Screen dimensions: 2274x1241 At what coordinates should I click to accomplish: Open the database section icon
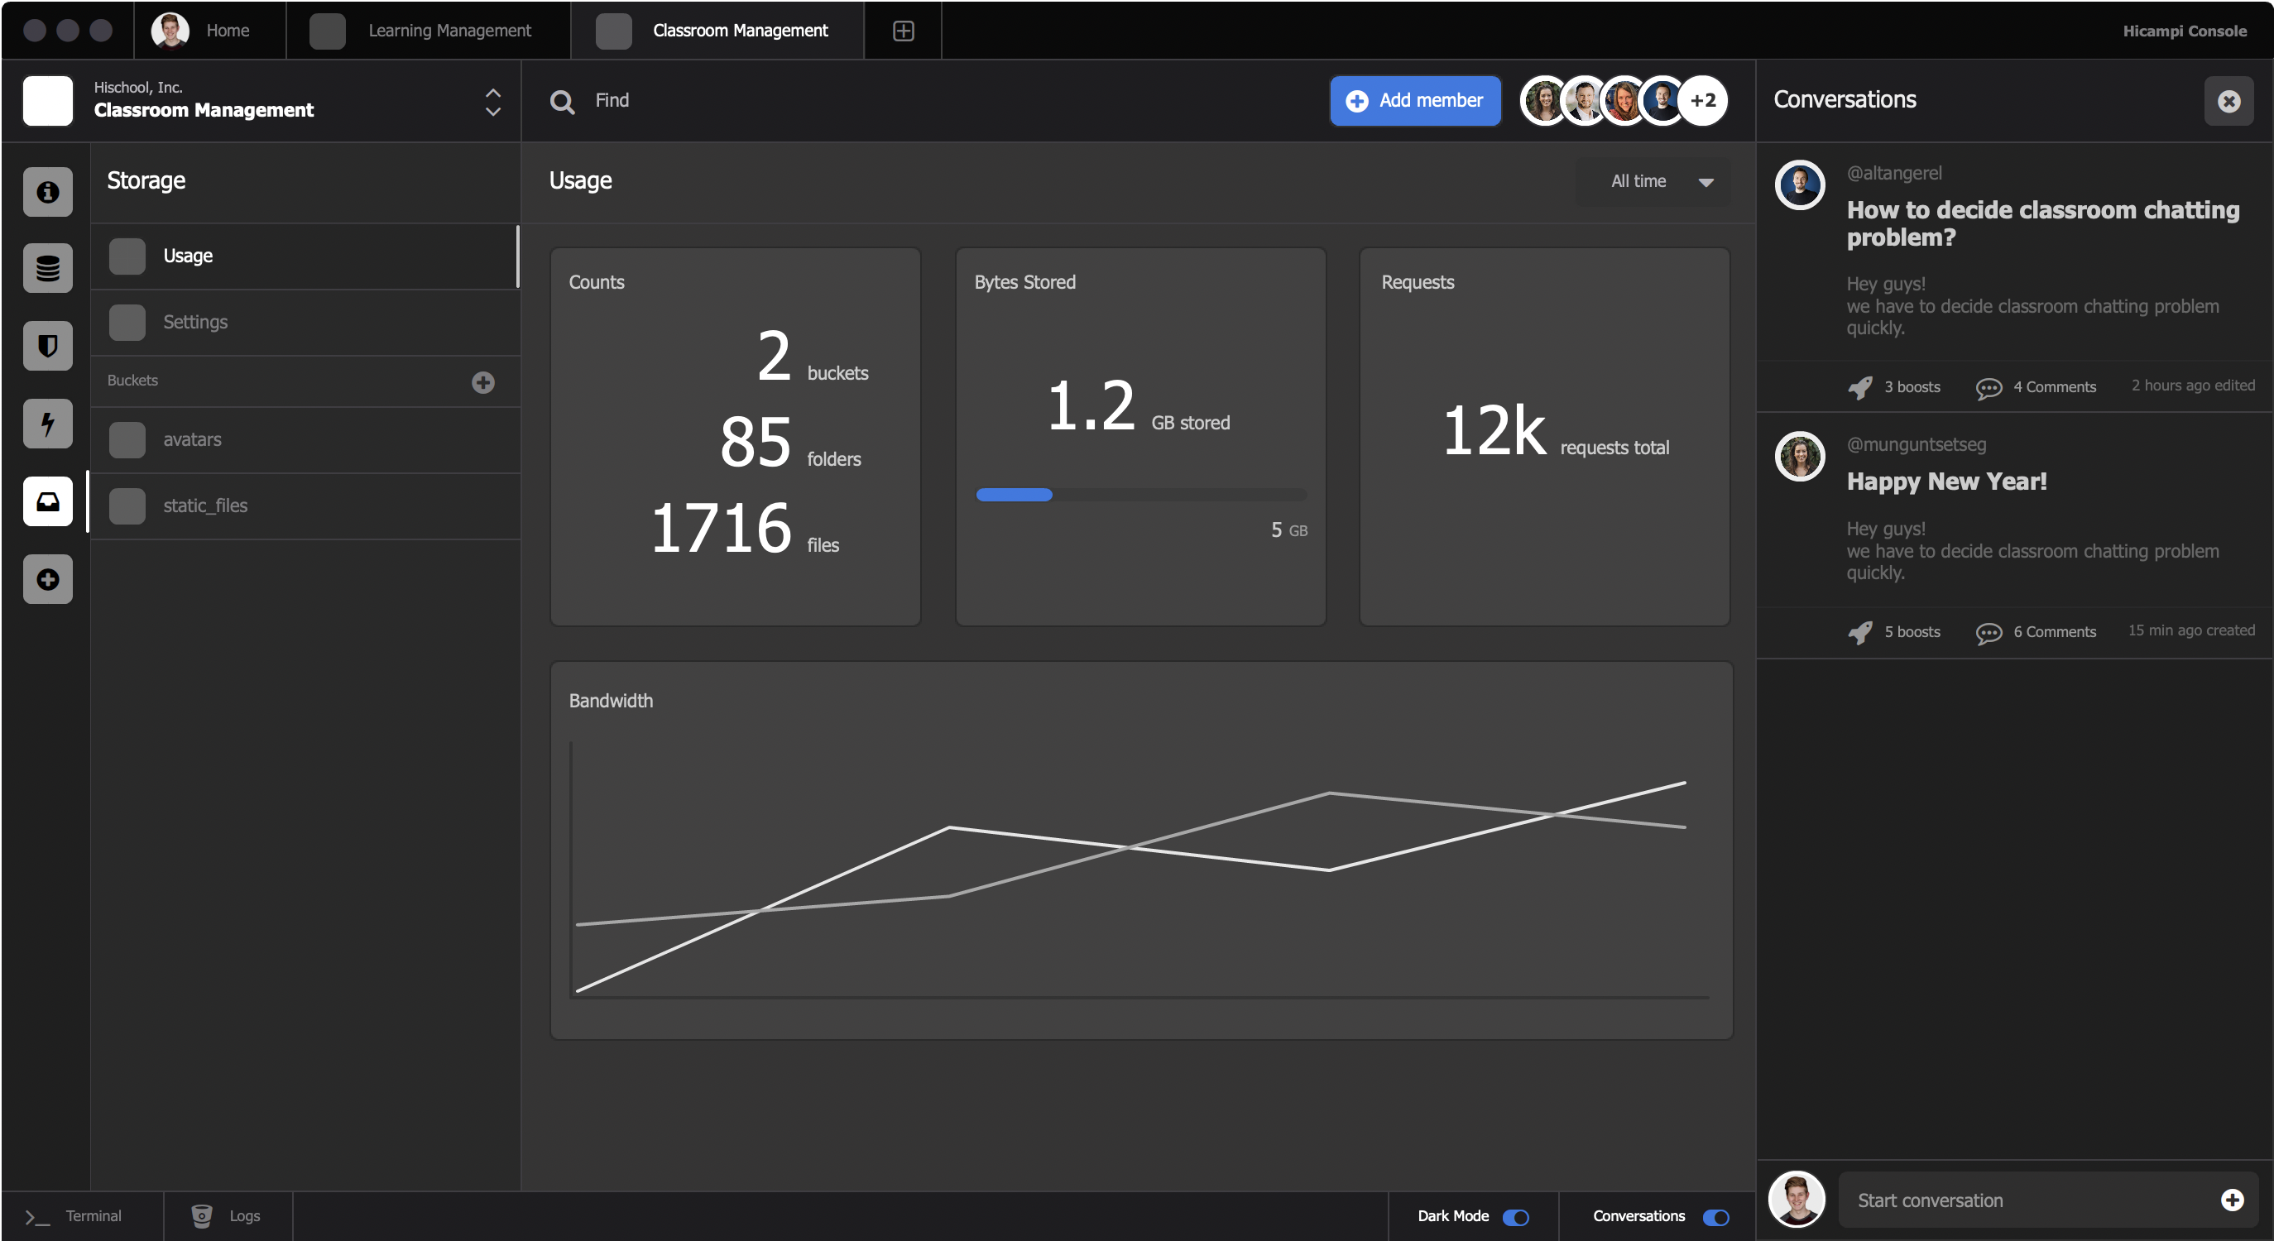click(x=48, y=268)
